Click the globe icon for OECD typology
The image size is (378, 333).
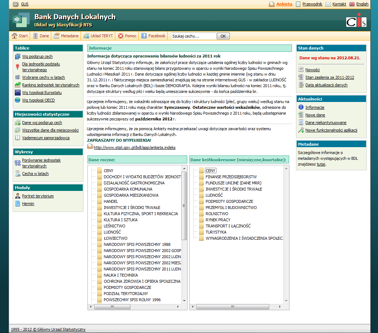18,100
